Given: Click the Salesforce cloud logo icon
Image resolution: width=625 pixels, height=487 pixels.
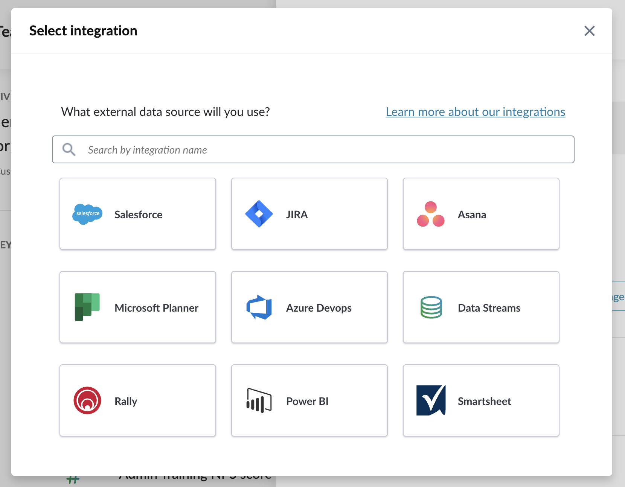Looking at the screenshot, I should [x=87, y=214].
